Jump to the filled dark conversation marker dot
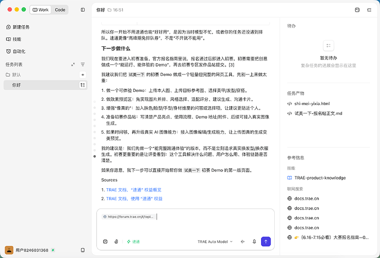This screenshot has width=380, height=258. 95,156
